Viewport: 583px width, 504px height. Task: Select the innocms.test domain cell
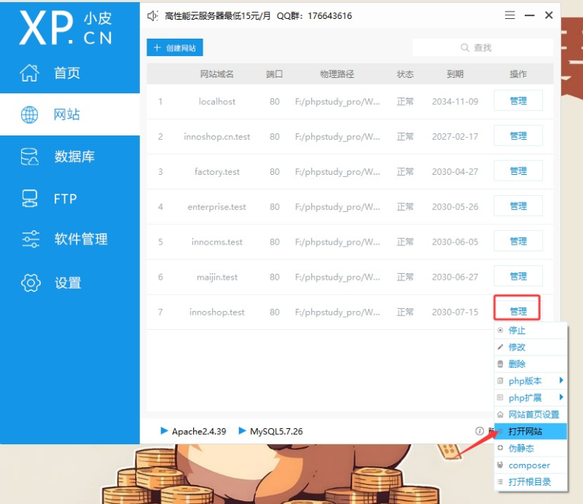(x=216, y=242)
